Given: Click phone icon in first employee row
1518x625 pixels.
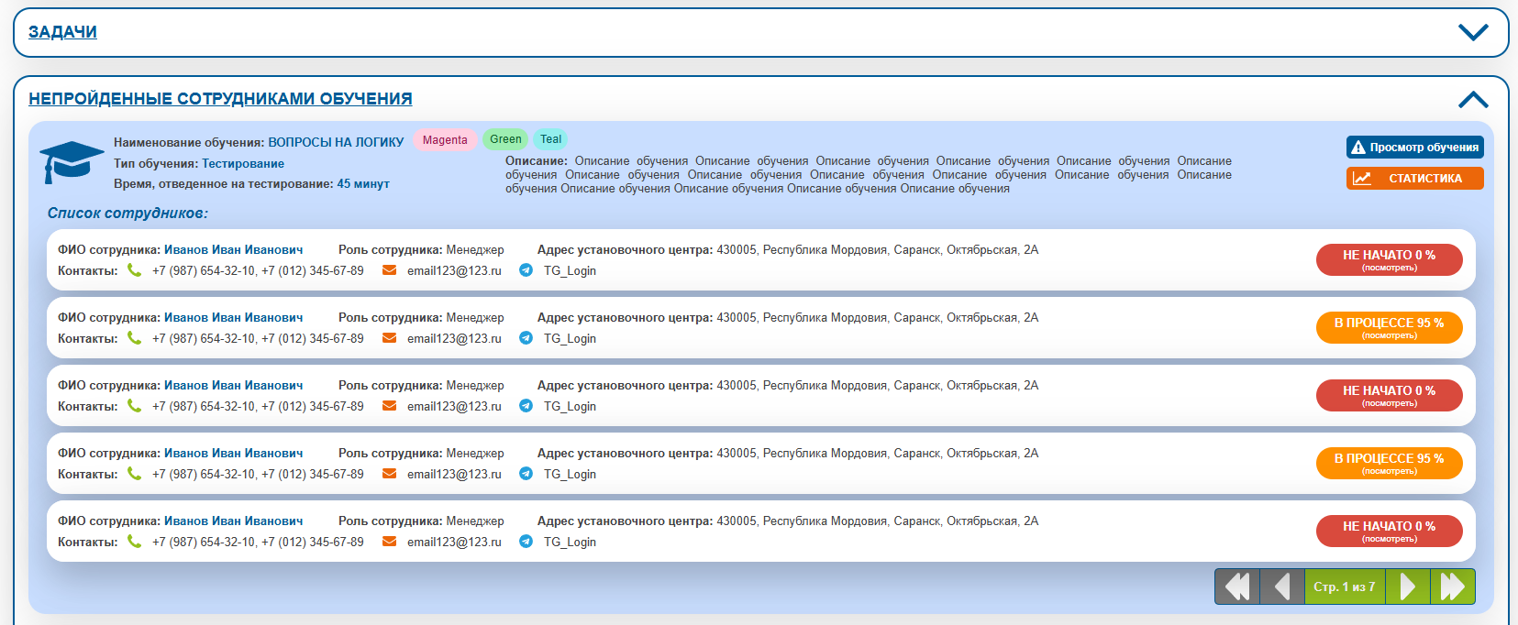Looking at the screenshot, I should tap(134, 270).
